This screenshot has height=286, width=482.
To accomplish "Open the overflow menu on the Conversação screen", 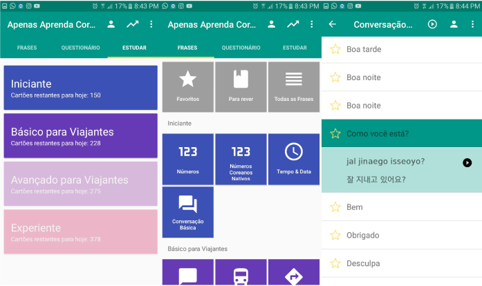I will 474,24.
